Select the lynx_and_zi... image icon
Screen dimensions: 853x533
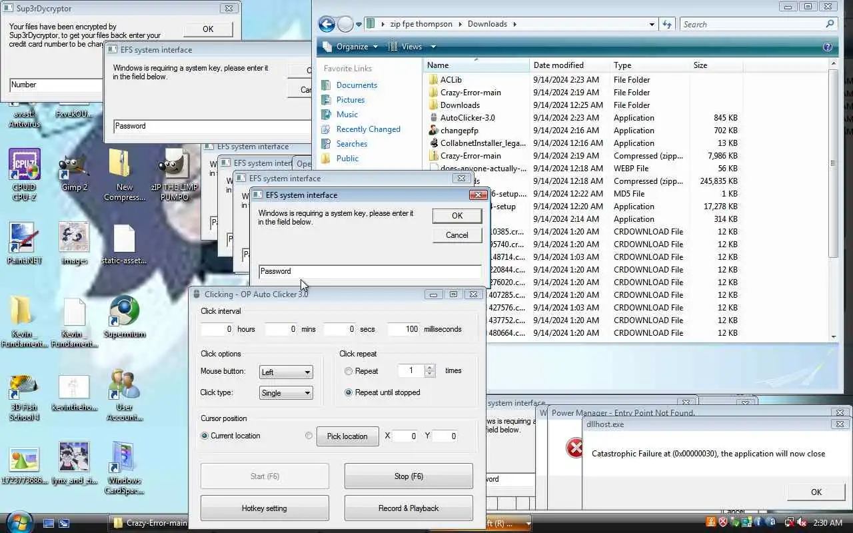(74, 463)
